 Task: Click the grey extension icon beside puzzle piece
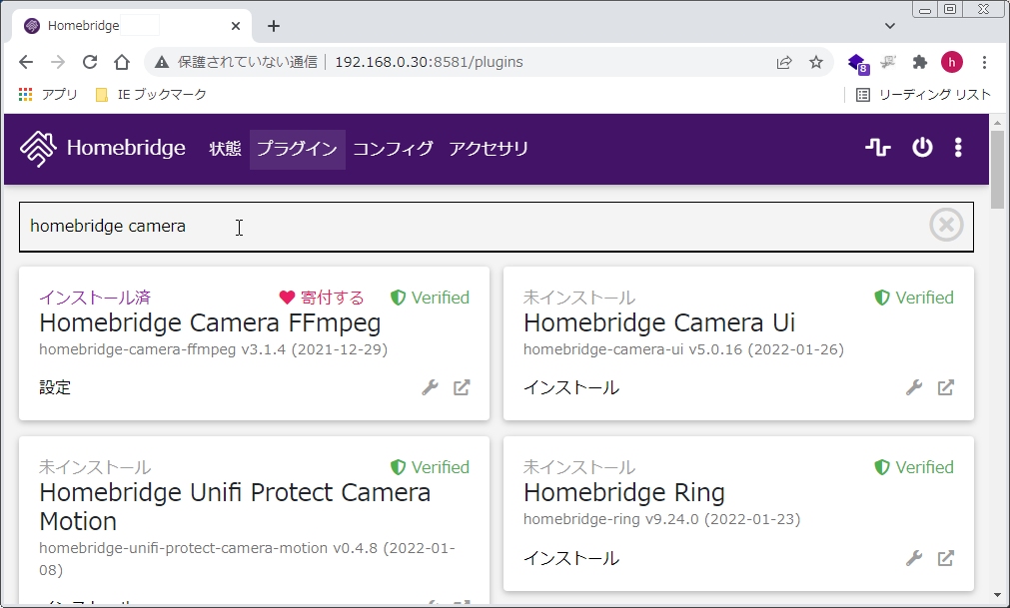coord(889,62)
